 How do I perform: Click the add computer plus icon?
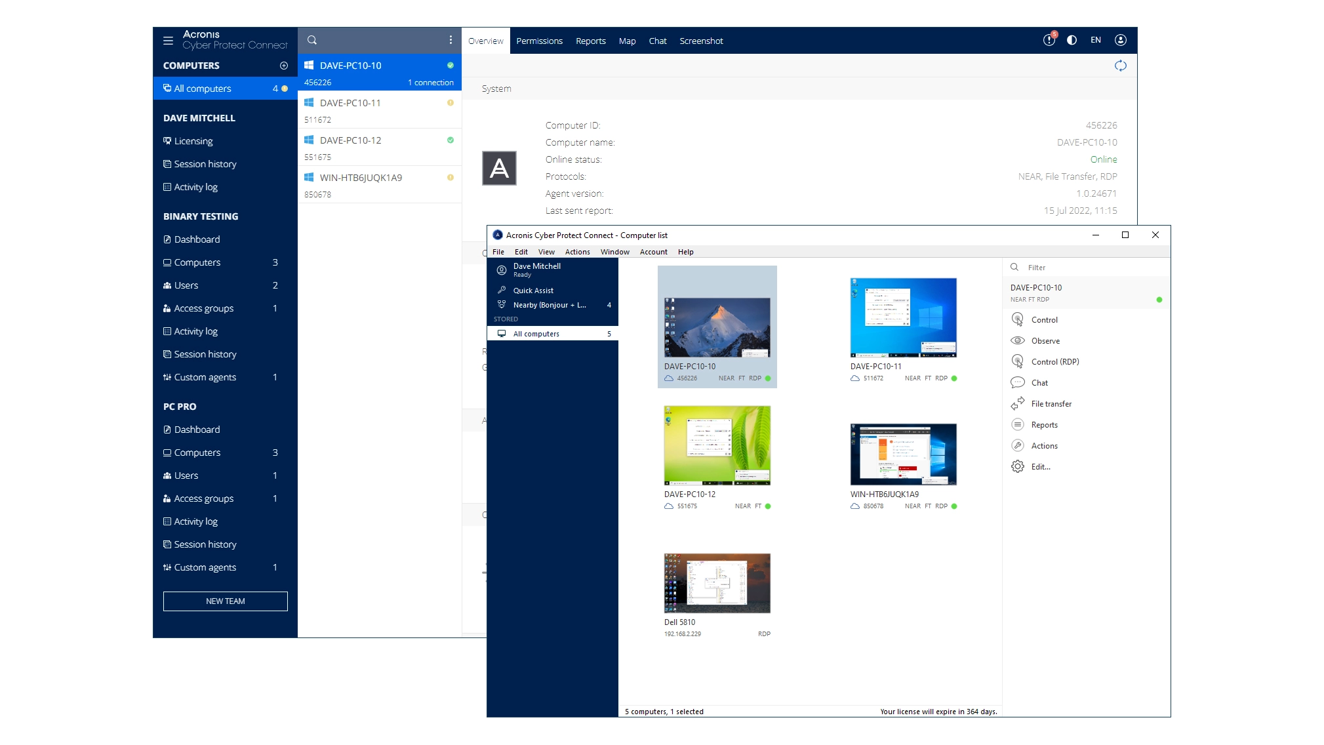point(284,66)
